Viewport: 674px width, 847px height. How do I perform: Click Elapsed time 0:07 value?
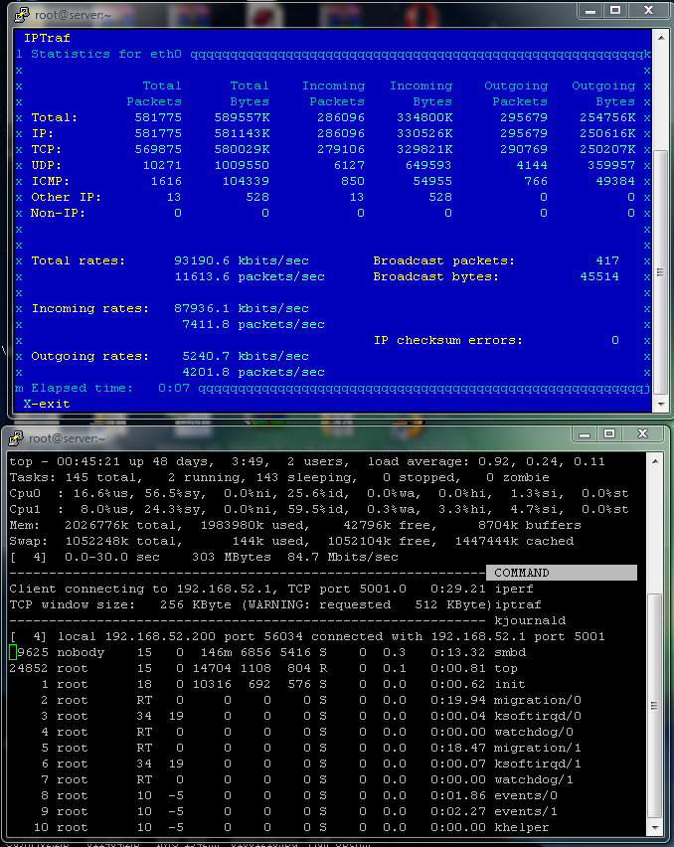pos(174,388)
